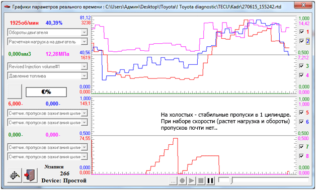The image size is (316, 190).
Task: Click the 12,28МПа fuel pressure value
Action: coord(57,54)
